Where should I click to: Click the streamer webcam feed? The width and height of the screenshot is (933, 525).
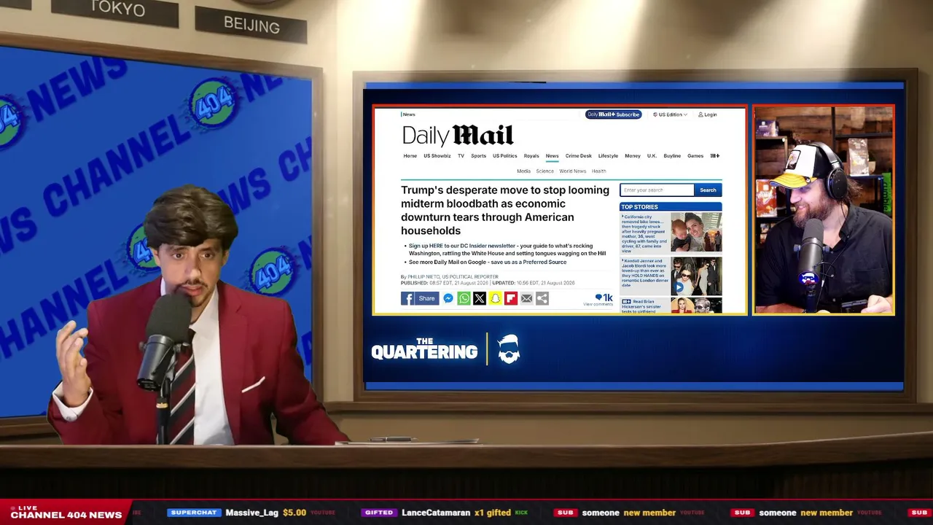point(824,210)
